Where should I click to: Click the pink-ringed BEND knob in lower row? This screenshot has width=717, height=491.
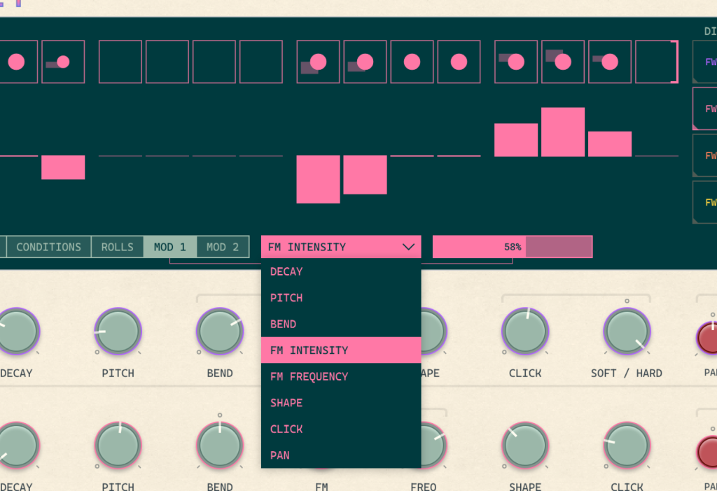(x=220, y=446)
